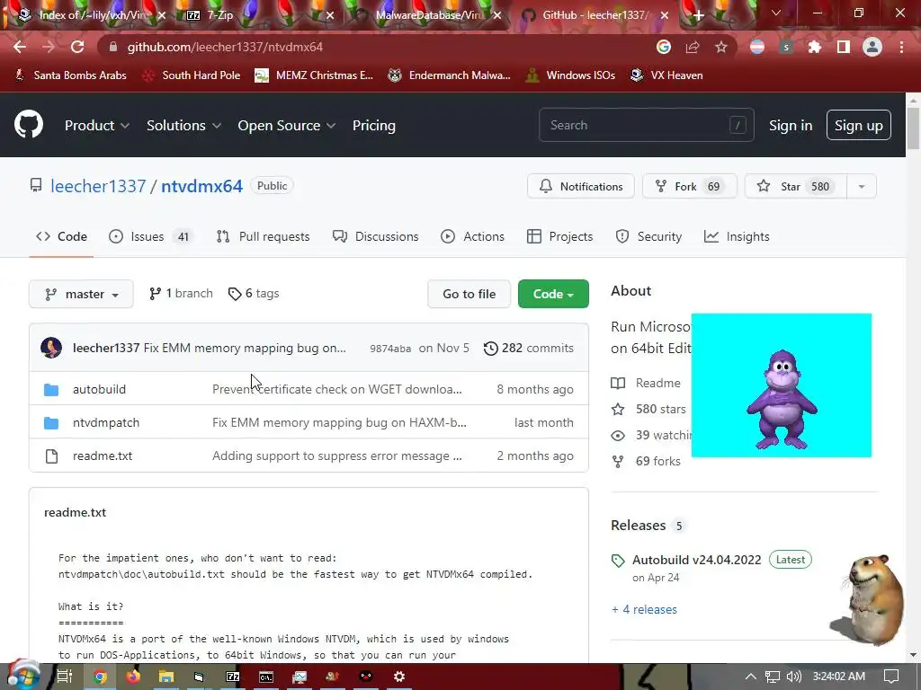Open the 6 tags link
Image resolution: width=921 pixels, height=690 pixels.
[254, 294]
